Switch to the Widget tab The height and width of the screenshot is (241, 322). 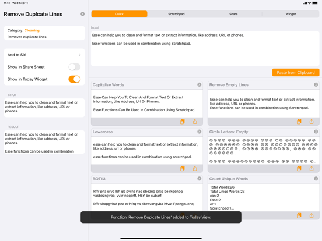point(290,14)
